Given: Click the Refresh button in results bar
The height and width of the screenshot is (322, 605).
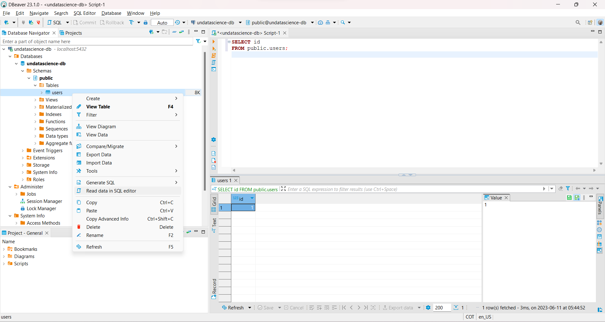Looking at the screenshot, I should point(233,308).
